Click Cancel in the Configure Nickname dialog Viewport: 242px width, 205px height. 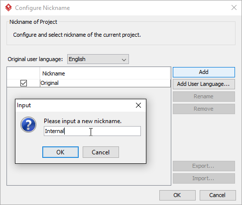tap(218, 195)
